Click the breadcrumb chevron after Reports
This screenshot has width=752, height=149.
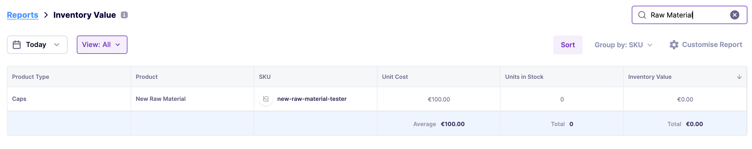point(46,15)
